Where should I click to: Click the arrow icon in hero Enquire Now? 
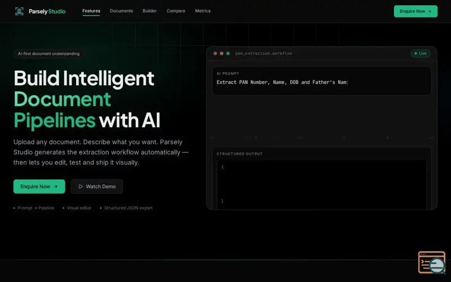click(56, 187)
